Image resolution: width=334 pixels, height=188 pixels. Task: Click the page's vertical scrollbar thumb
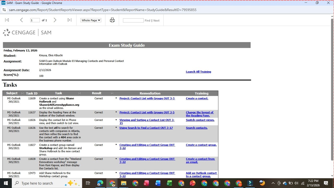(332, 89)
